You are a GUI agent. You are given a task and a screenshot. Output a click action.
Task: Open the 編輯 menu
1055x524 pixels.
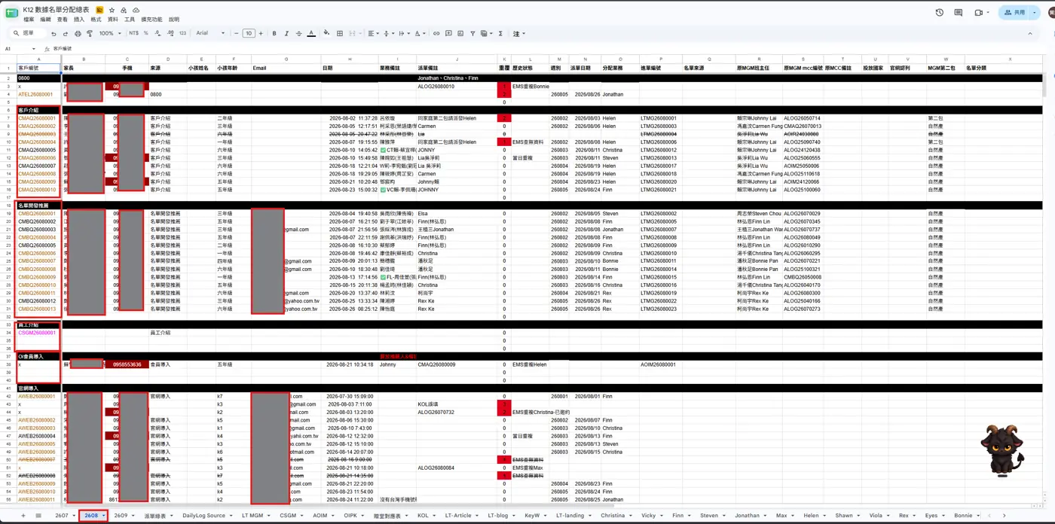[x=45, y=20]
